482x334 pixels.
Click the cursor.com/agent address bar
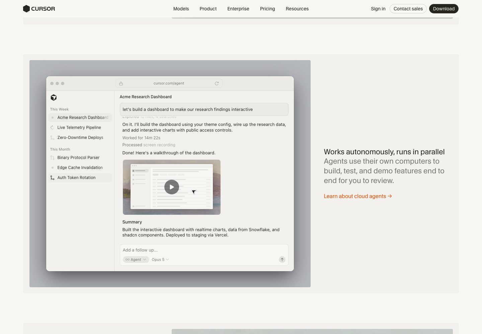(169, 83)
